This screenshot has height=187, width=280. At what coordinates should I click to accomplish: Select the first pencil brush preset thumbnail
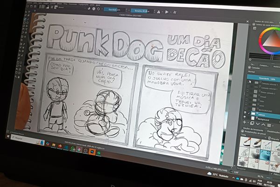tap(245, 141)
